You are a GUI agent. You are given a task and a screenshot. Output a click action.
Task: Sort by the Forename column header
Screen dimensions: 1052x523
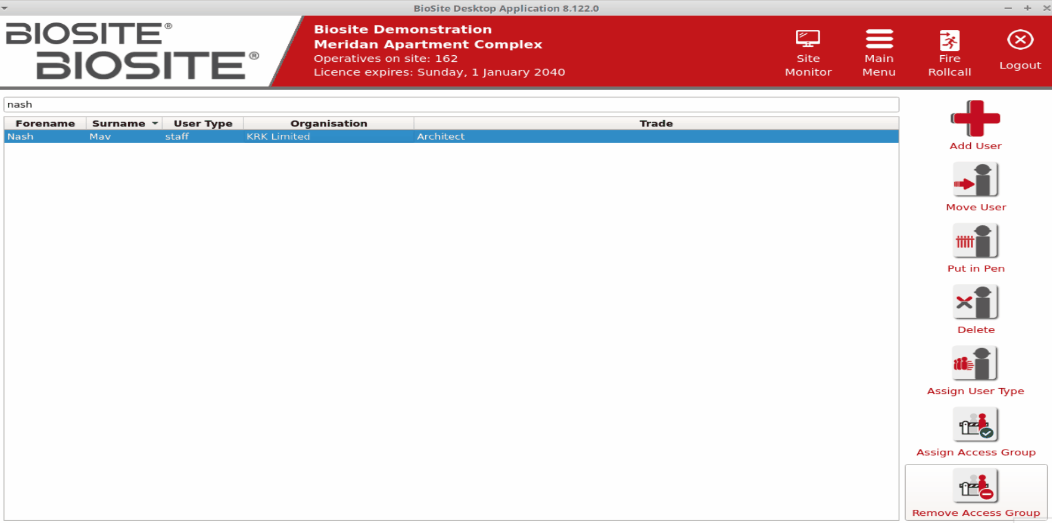click(x=45, y=123)
